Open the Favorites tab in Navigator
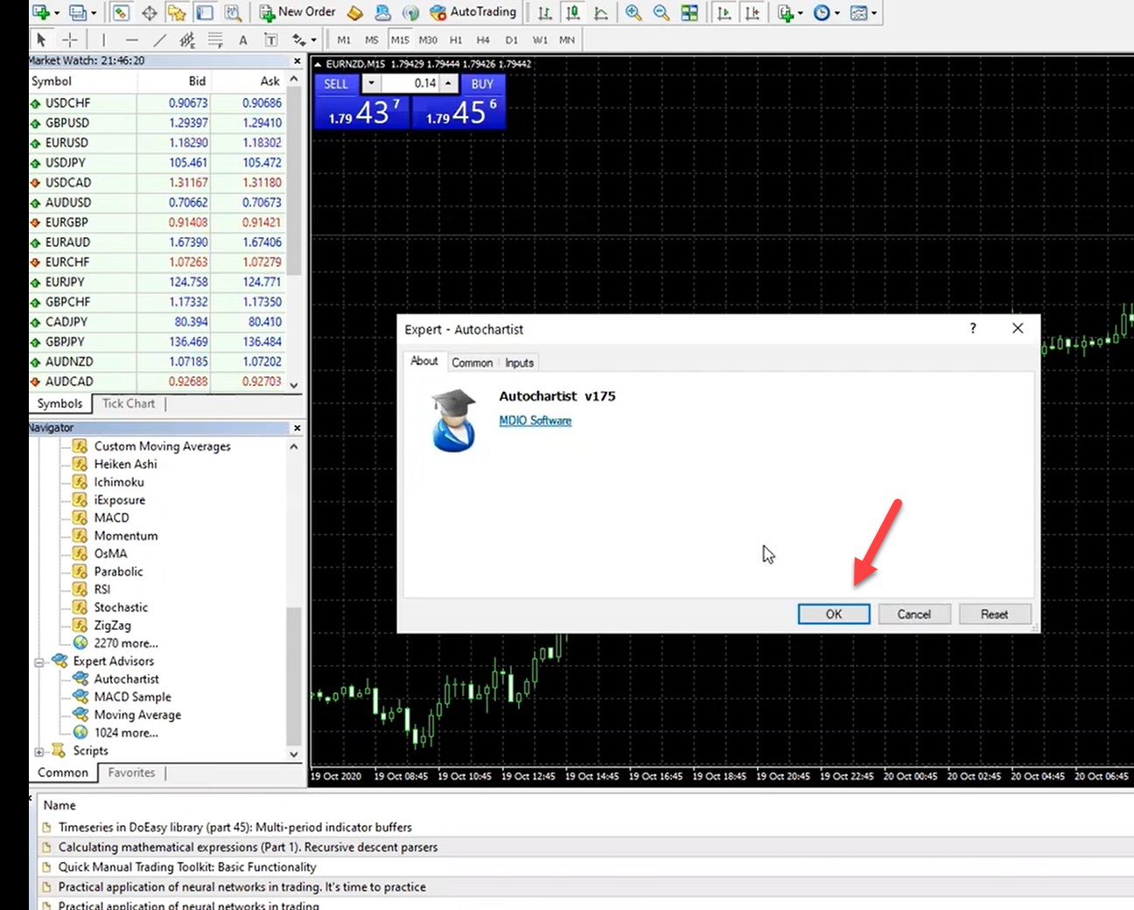 click(x=131, y=773)
